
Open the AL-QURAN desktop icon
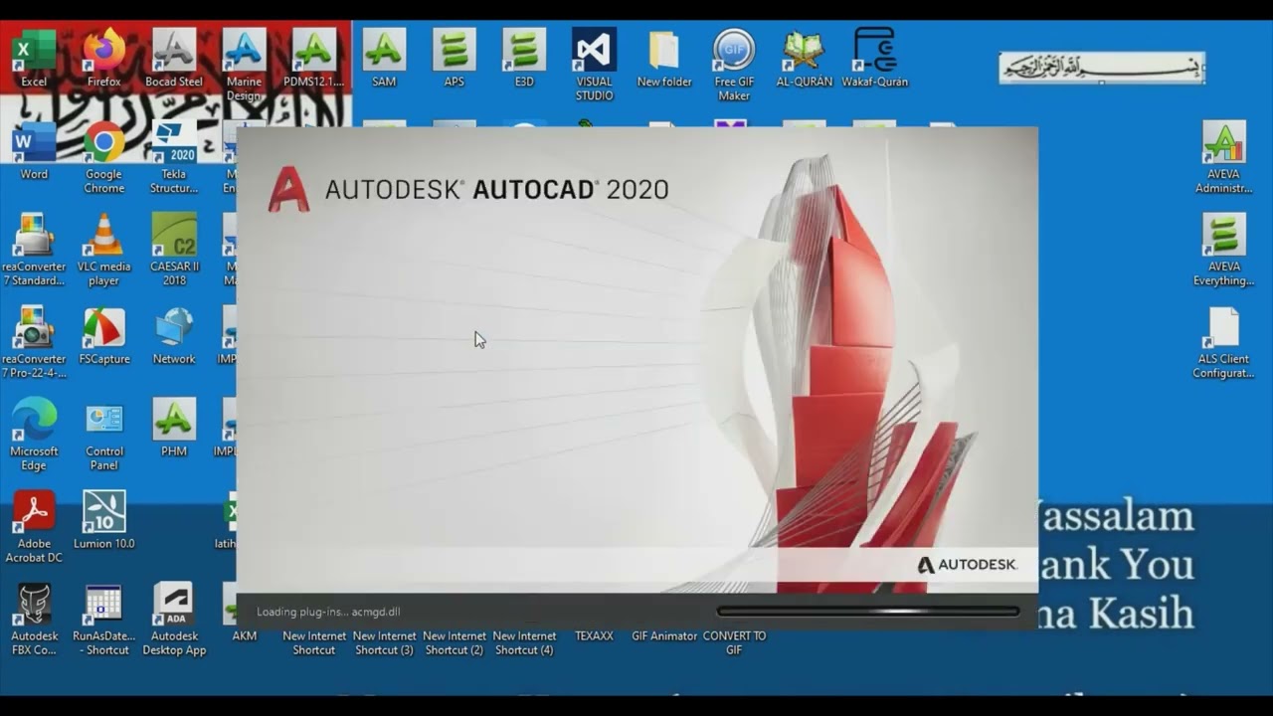tap(804, 58)
